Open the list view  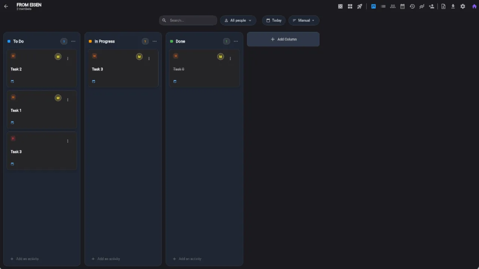click(383, 6)
